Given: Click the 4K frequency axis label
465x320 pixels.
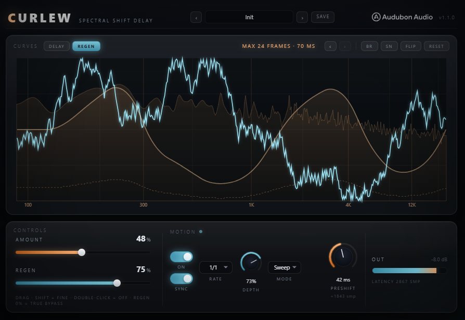Looking at the screenshot, I should click(348, 205).
